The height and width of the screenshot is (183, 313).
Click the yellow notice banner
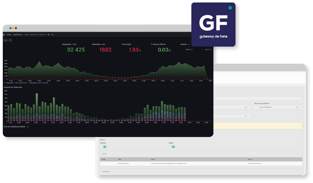(258, 126)
